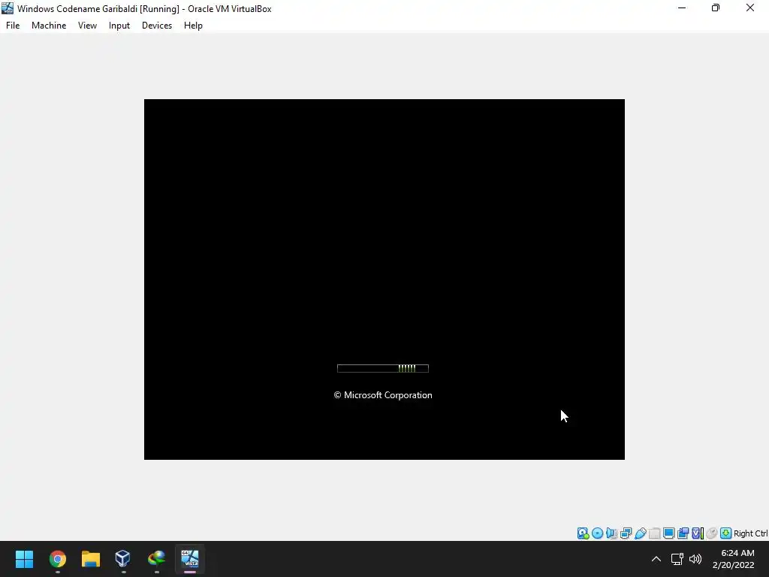Open Google Chrome from taskbar
Image resolution: width=769 pixels, height=577 pixels.
point(57,559)
